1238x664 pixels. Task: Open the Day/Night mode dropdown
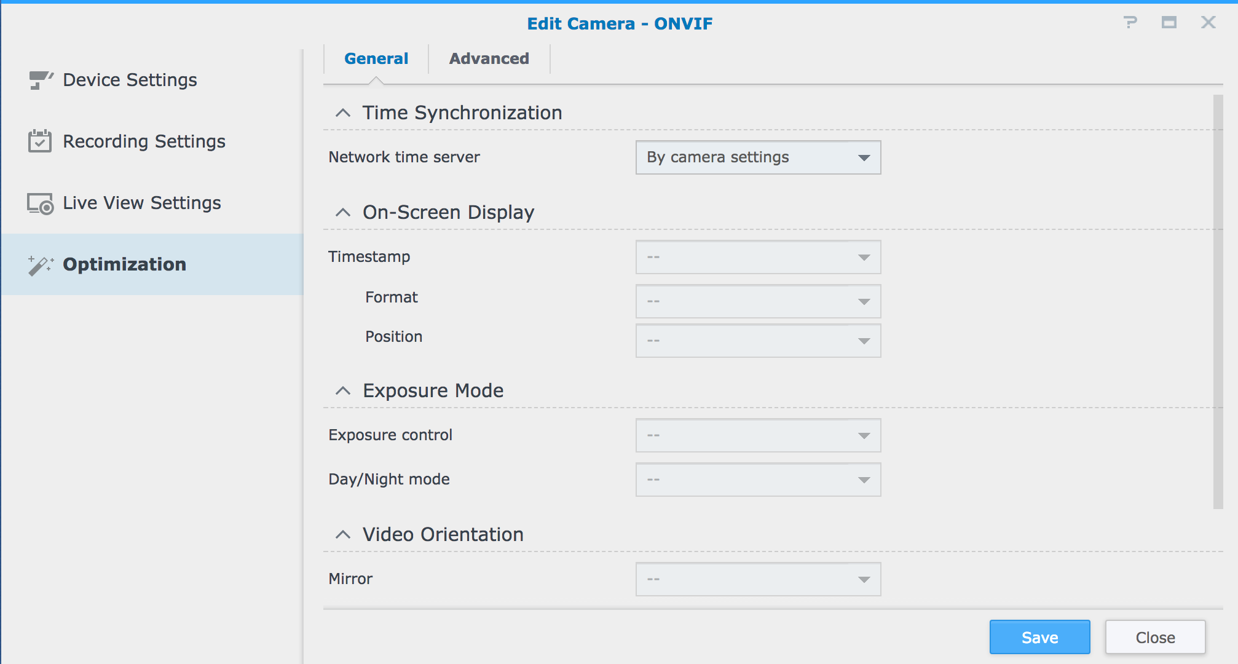758,480
